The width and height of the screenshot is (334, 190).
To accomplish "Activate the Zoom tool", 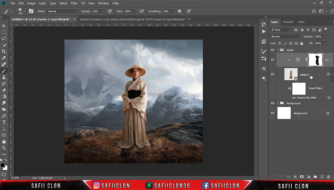I will pos(4,148).
